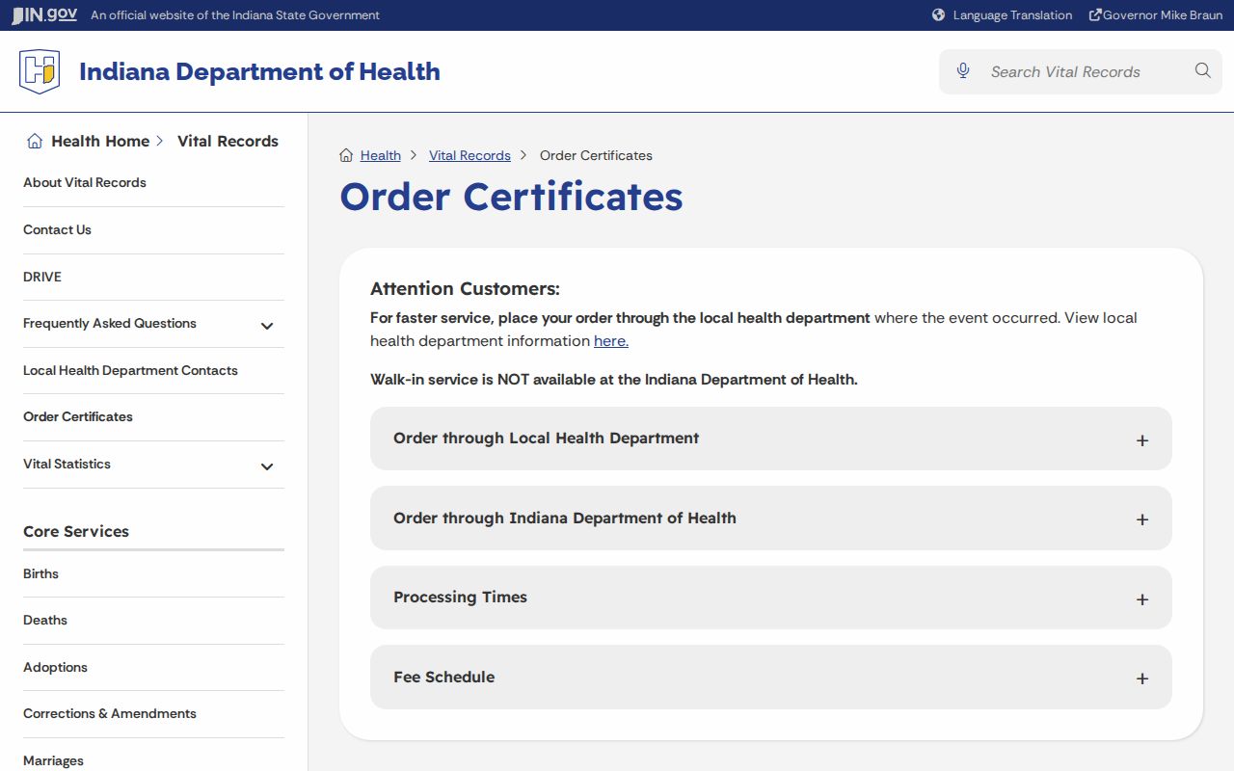Expand the Processing Times accordion

pyautogui.click(x=771, y=598)
